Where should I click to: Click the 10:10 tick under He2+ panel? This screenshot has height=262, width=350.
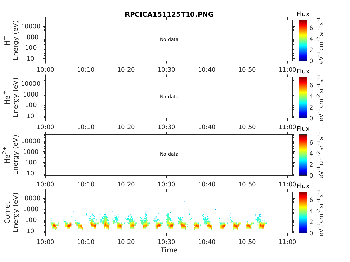[x=86, y=184]
